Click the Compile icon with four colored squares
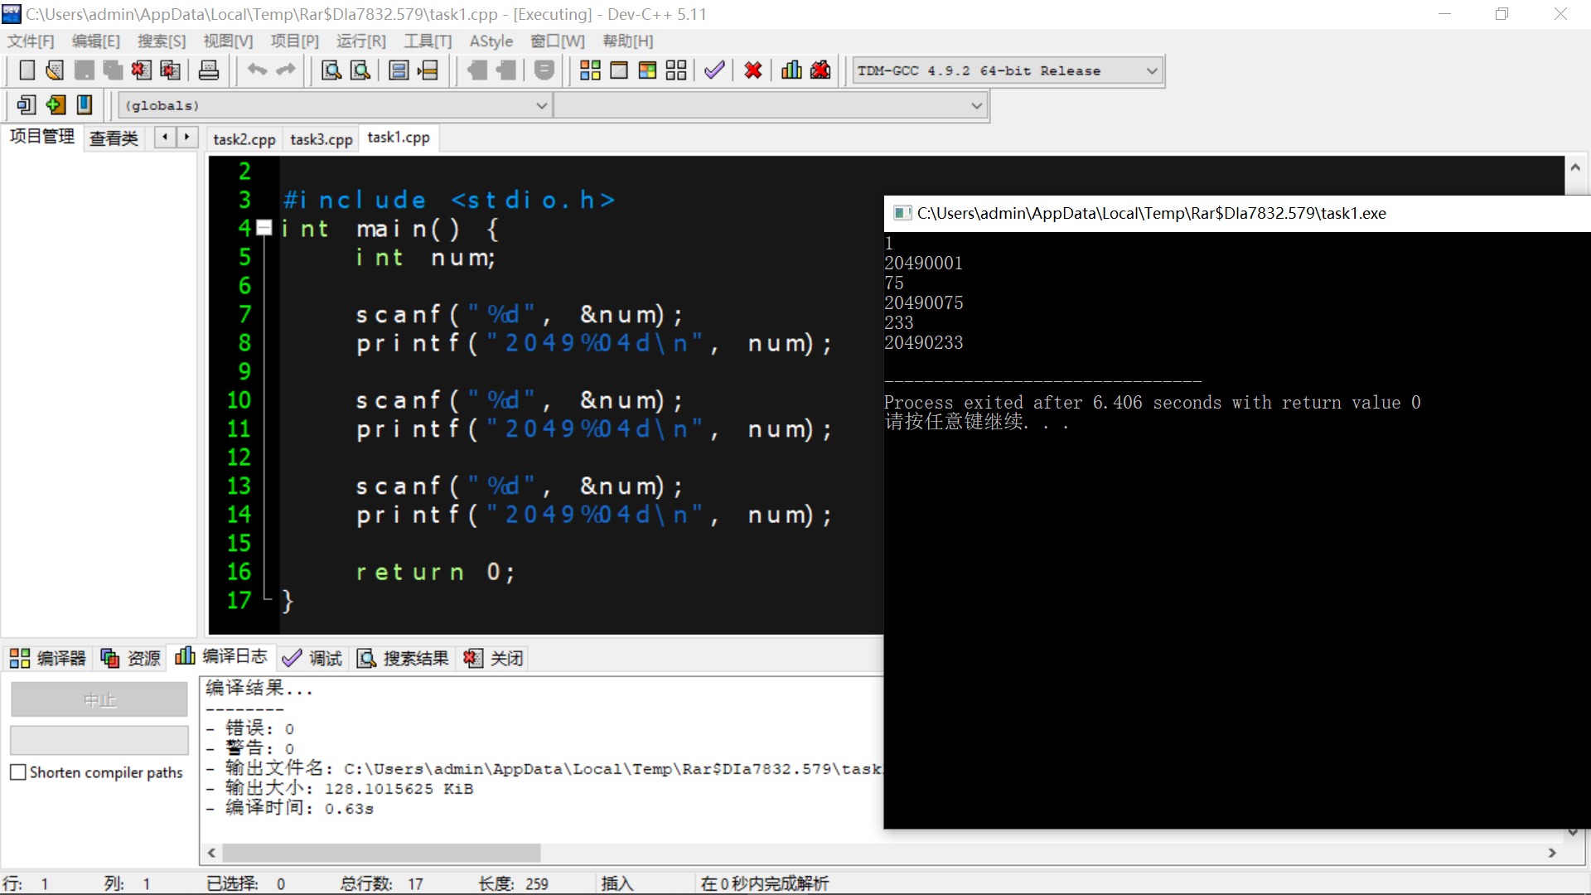The image size is (1591, 895). click(x=590, y=70)
